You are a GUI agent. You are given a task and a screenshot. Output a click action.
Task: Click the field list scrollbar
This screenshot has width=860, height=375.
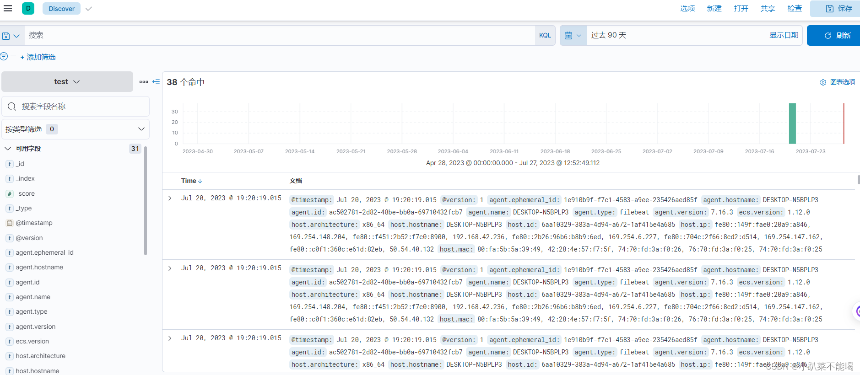tap(146, 200)
